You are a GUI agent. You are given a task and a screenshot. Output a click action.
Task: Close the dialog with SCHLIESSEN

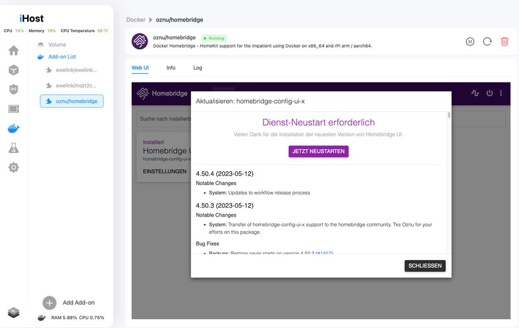(x=424, y=266)
